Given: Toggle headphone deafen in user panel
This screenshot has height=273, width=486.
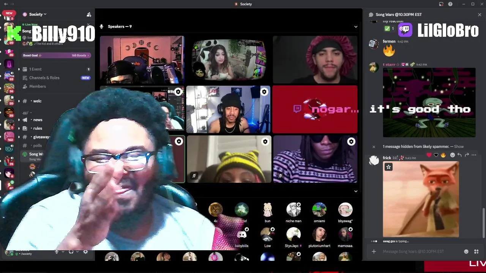Looking at the screenshot, I should point(71,252).
